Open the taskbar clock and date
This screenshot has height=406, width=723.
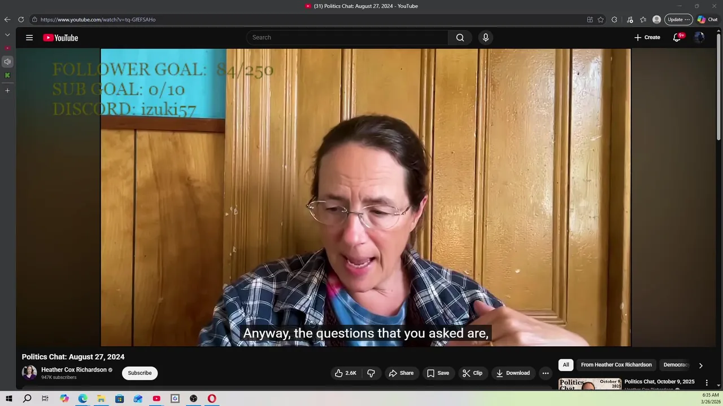pyautogui.click(x=710, y=399)
